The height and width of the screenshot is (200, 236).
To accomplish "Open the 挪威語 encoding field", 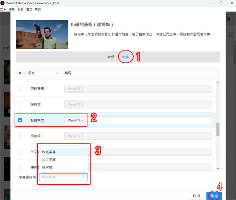I will pos(138,136).
